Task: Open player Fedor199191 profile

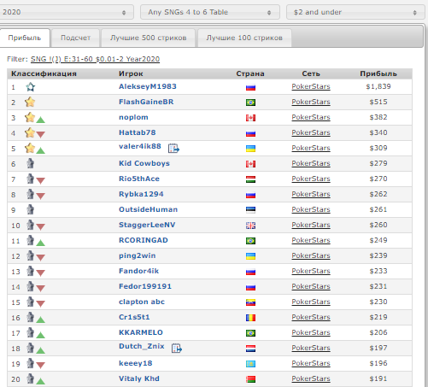Action: pos(145,286)
